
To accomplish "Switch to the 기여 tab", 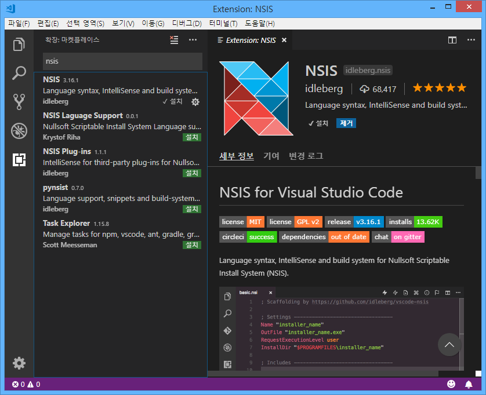I will coord(271,156).
